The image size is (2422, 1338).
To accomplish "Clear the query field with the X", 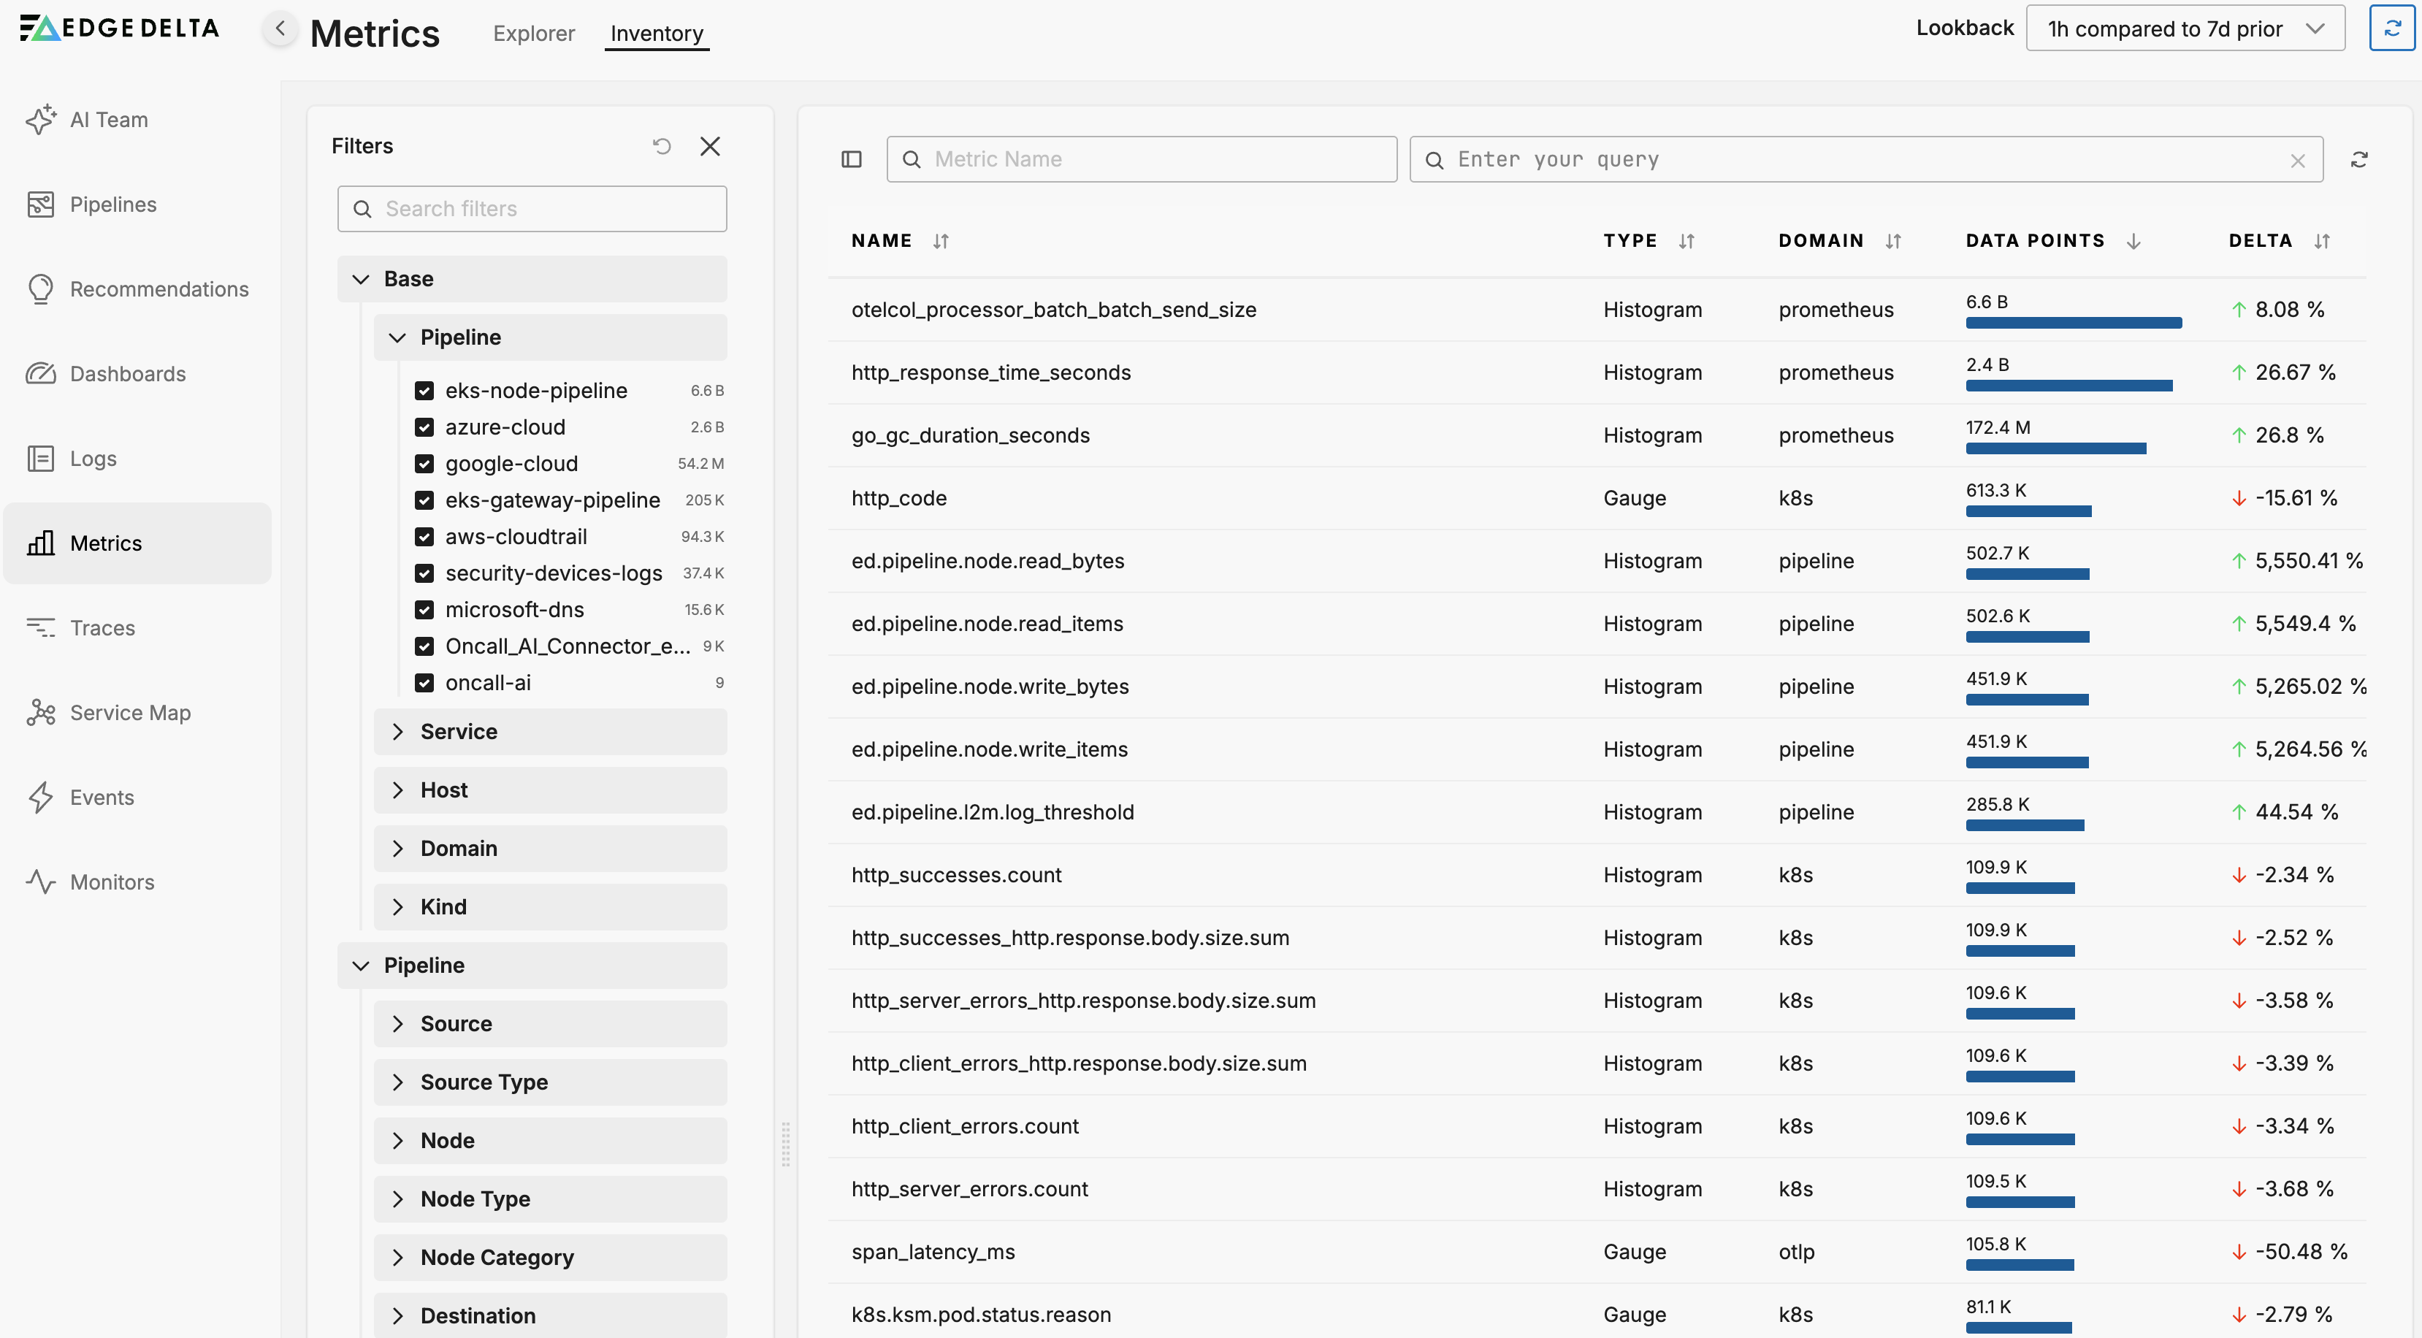I will [x=2297, y=161].
